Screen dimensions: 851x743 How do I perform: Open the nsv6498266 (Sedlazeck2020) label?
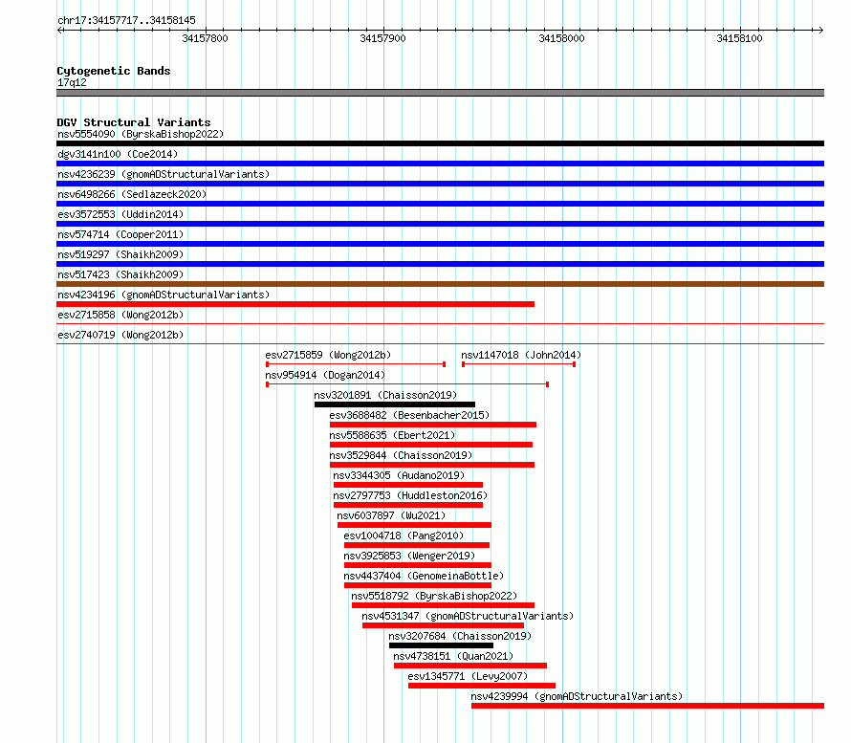132,194
